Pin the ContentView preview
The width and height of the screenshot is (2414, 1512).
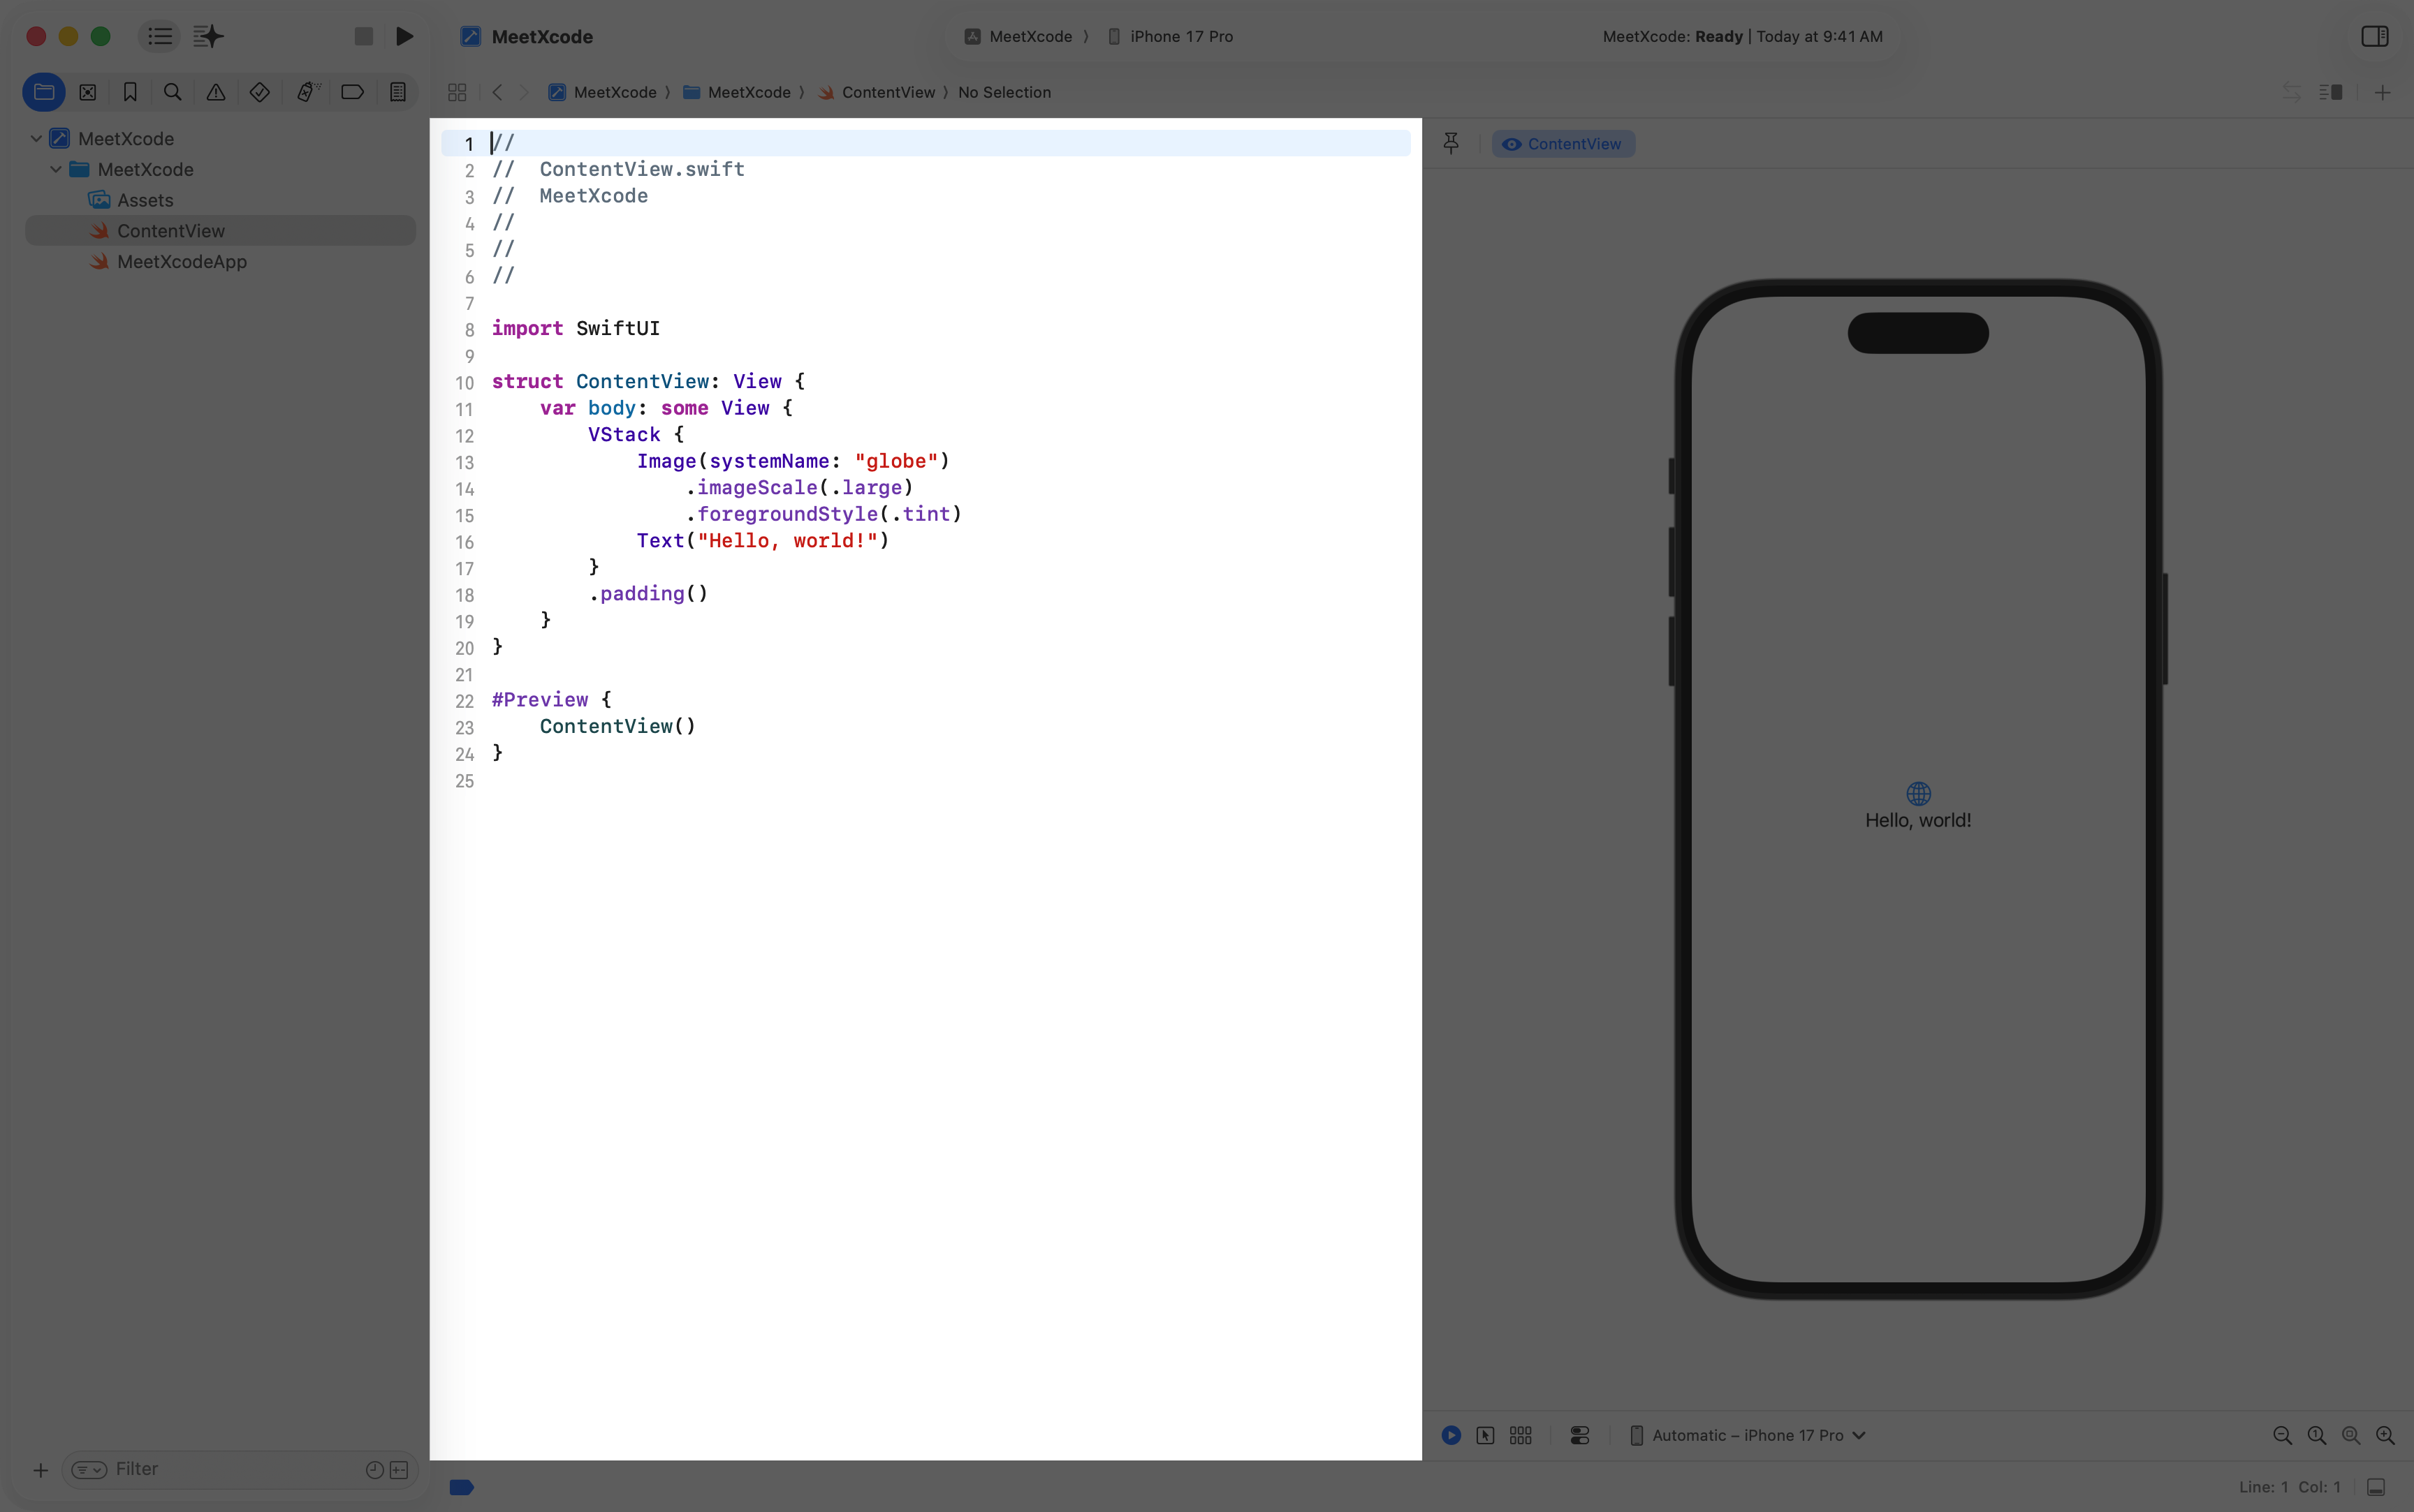(1451, 143)
